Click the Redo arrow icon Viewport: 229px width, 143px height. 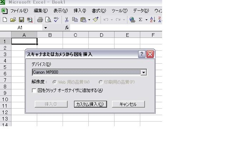click(x=118, y=20)
